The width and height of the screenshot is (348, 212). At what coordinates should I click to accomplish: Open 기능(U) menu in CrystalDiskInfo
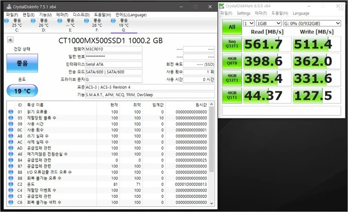(x=46, y=15)
